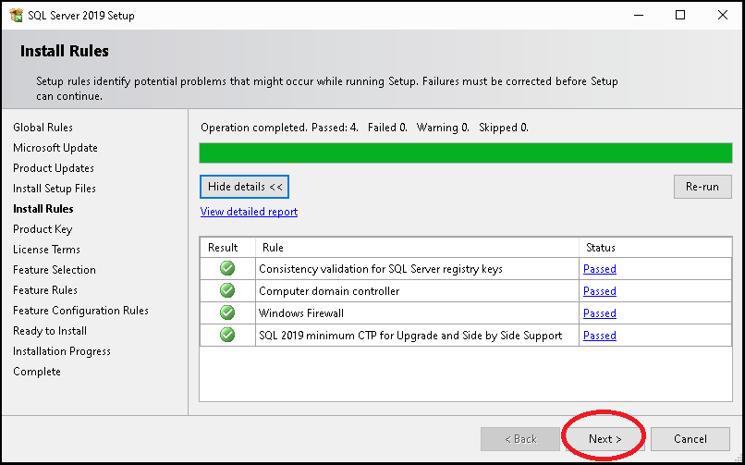The height and width of the screenshot is (465, 745).
Task: Click 'Consistency validation for SQL Server registry keys' text
Action: tap(381, 269)
